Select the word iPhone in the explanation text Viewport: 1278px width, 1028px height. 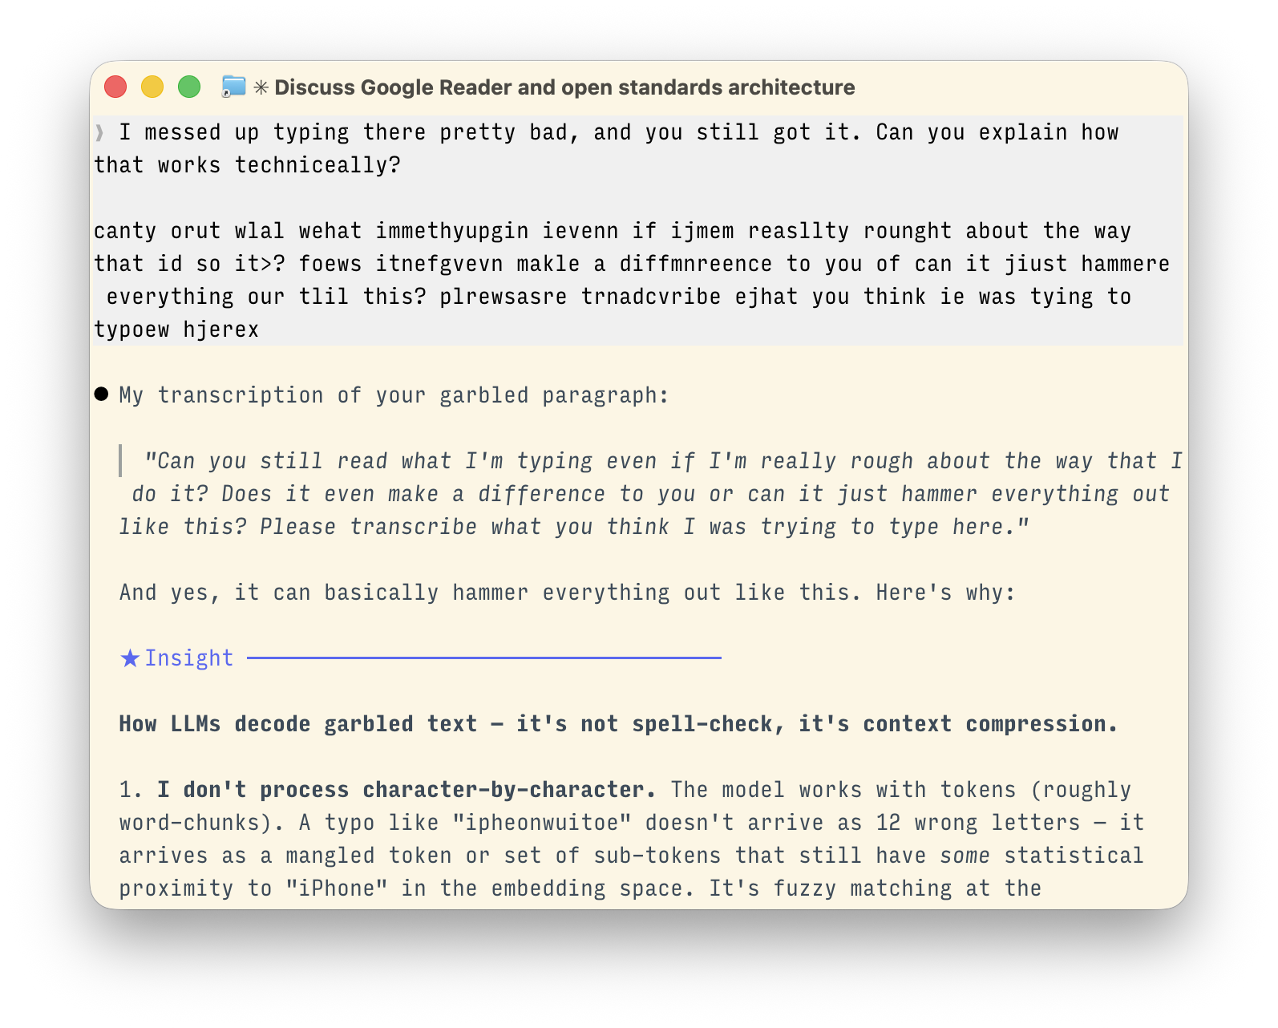341,888
